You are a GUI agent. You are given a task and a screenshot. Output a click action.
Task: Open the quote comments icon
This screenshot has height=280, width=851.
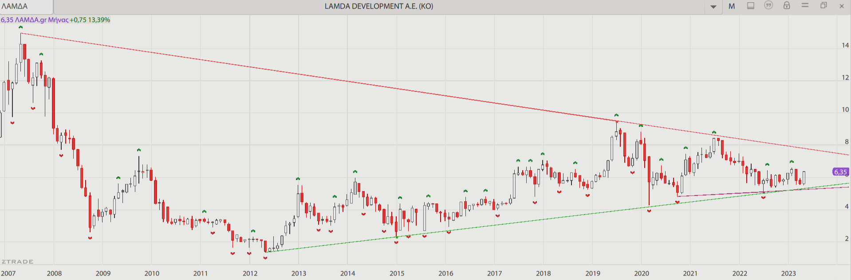[768, 5]
